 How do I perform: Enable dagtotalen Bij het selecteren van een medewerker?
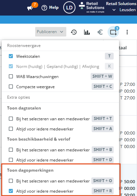11,119
